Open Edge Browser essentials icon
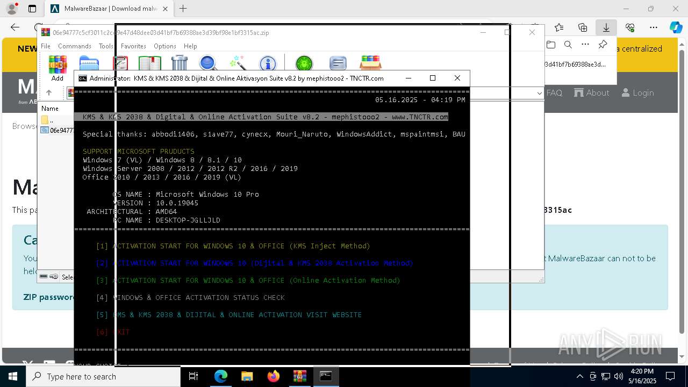This screenshot has width=688, height=387. 630,27
